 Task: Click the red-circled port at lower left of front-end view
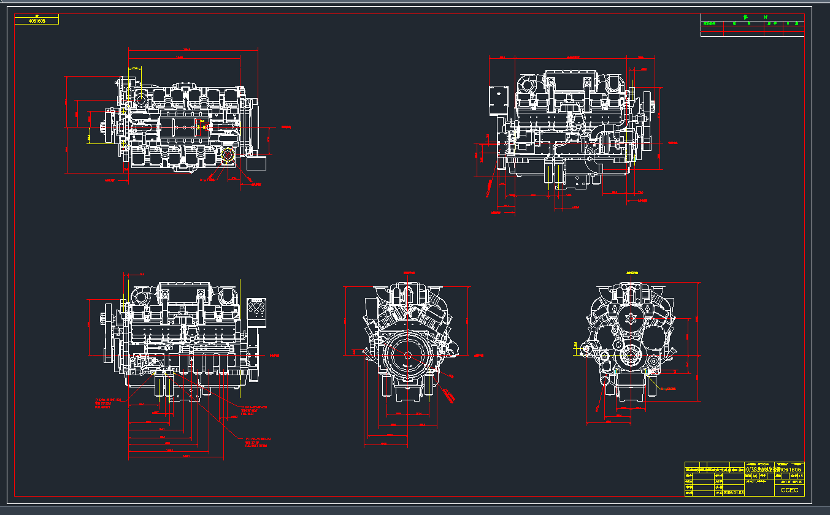pyautogui.click(x=605, y=381)
